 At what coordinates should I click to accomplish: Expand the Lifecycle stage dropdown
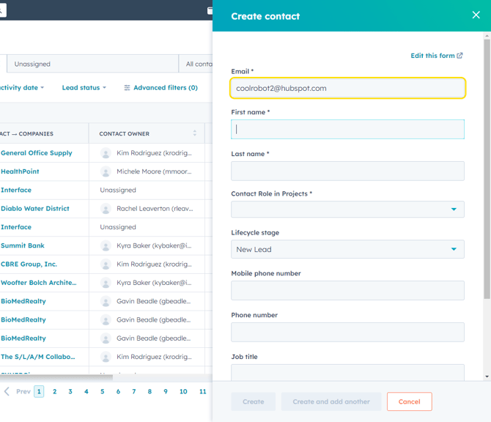coord(347,249)
